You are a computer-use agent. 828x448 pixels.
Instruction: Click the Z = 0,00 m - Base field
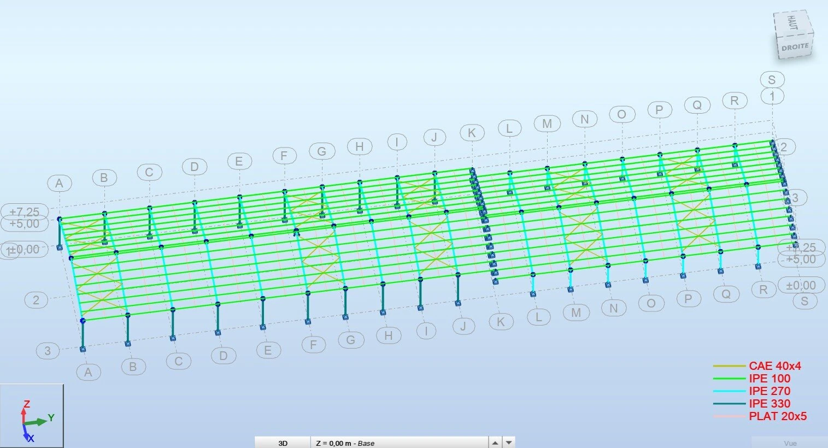399,443
